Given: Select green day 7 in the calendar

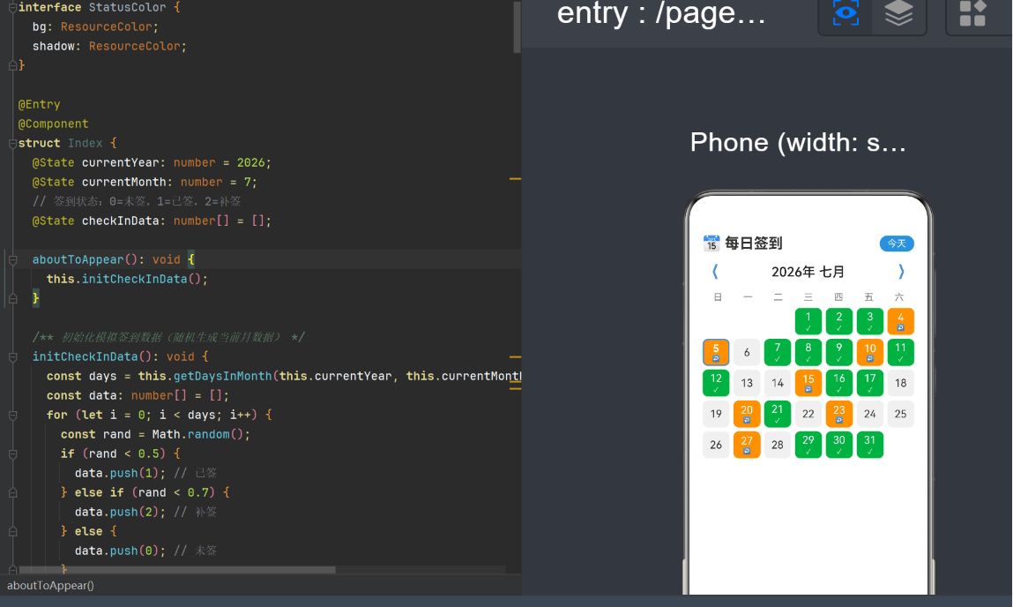Looking at the screenshot, I should (778, 352).
